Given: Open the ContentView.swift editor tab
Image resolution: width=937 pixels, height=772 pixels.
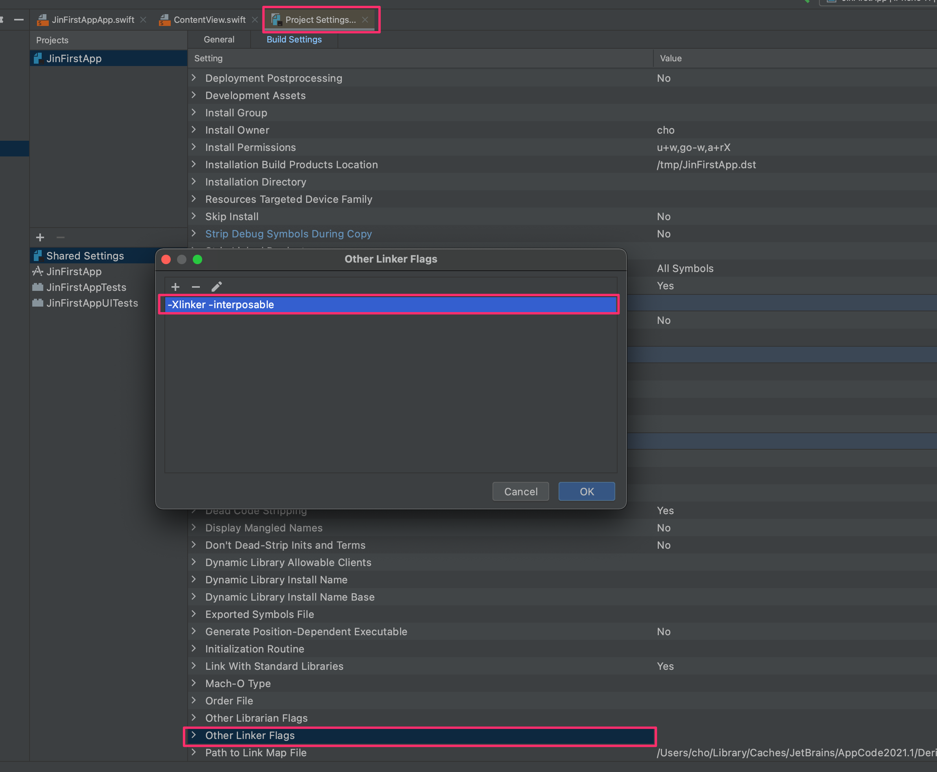Looking at the screenshot, I should tap(209, 20).
